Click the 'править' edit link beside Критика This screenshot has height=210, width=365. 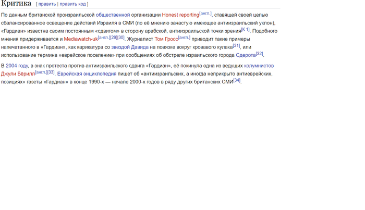click(47, 4)
